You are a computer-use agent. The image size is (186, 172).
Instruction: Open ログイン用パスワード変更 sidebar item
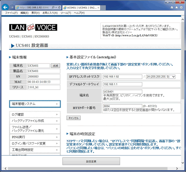coord(35,143)
